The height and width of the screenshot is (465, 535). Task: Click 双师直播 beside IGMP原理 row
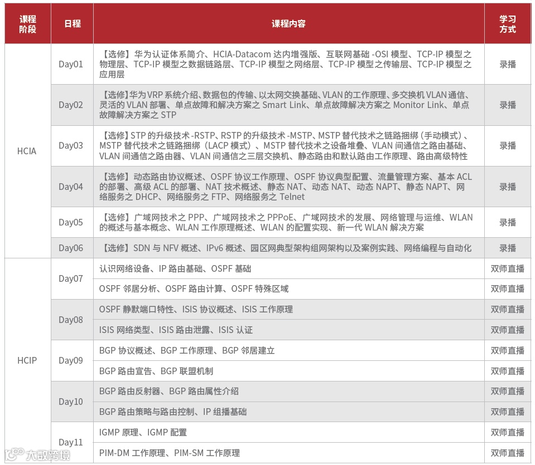click(x=508, y=432)
